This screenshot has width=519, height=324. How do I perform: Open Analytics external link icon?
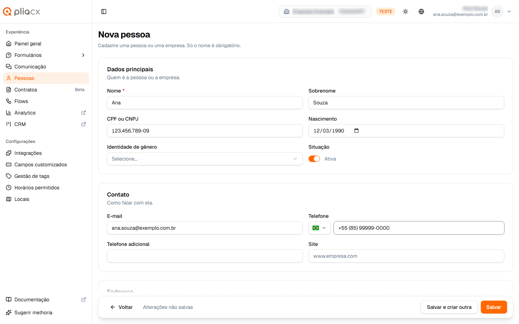coord(84,113)
